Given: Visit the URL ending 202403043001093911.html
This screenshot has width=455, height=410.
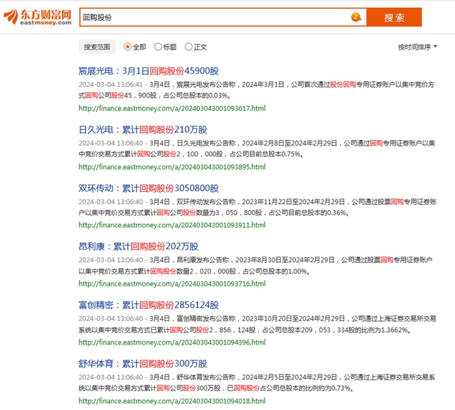Looking at the screenshot, I should pos(172,225).
